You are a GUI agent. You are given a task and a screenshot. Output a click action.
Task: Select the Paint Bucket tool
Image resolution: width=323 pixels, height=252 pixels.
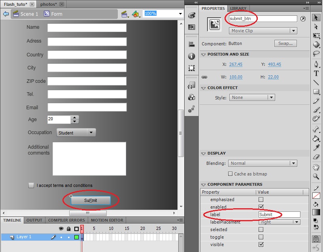pos(316,139)
